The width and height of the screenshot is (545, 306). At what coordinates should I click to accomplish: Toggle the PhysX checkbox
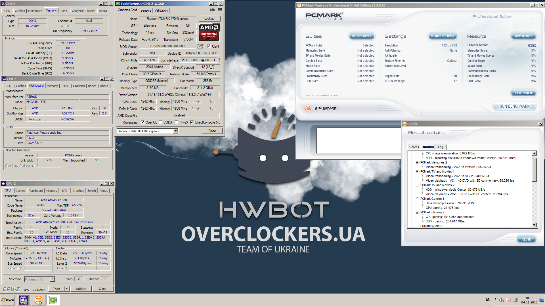coord(176,122)
